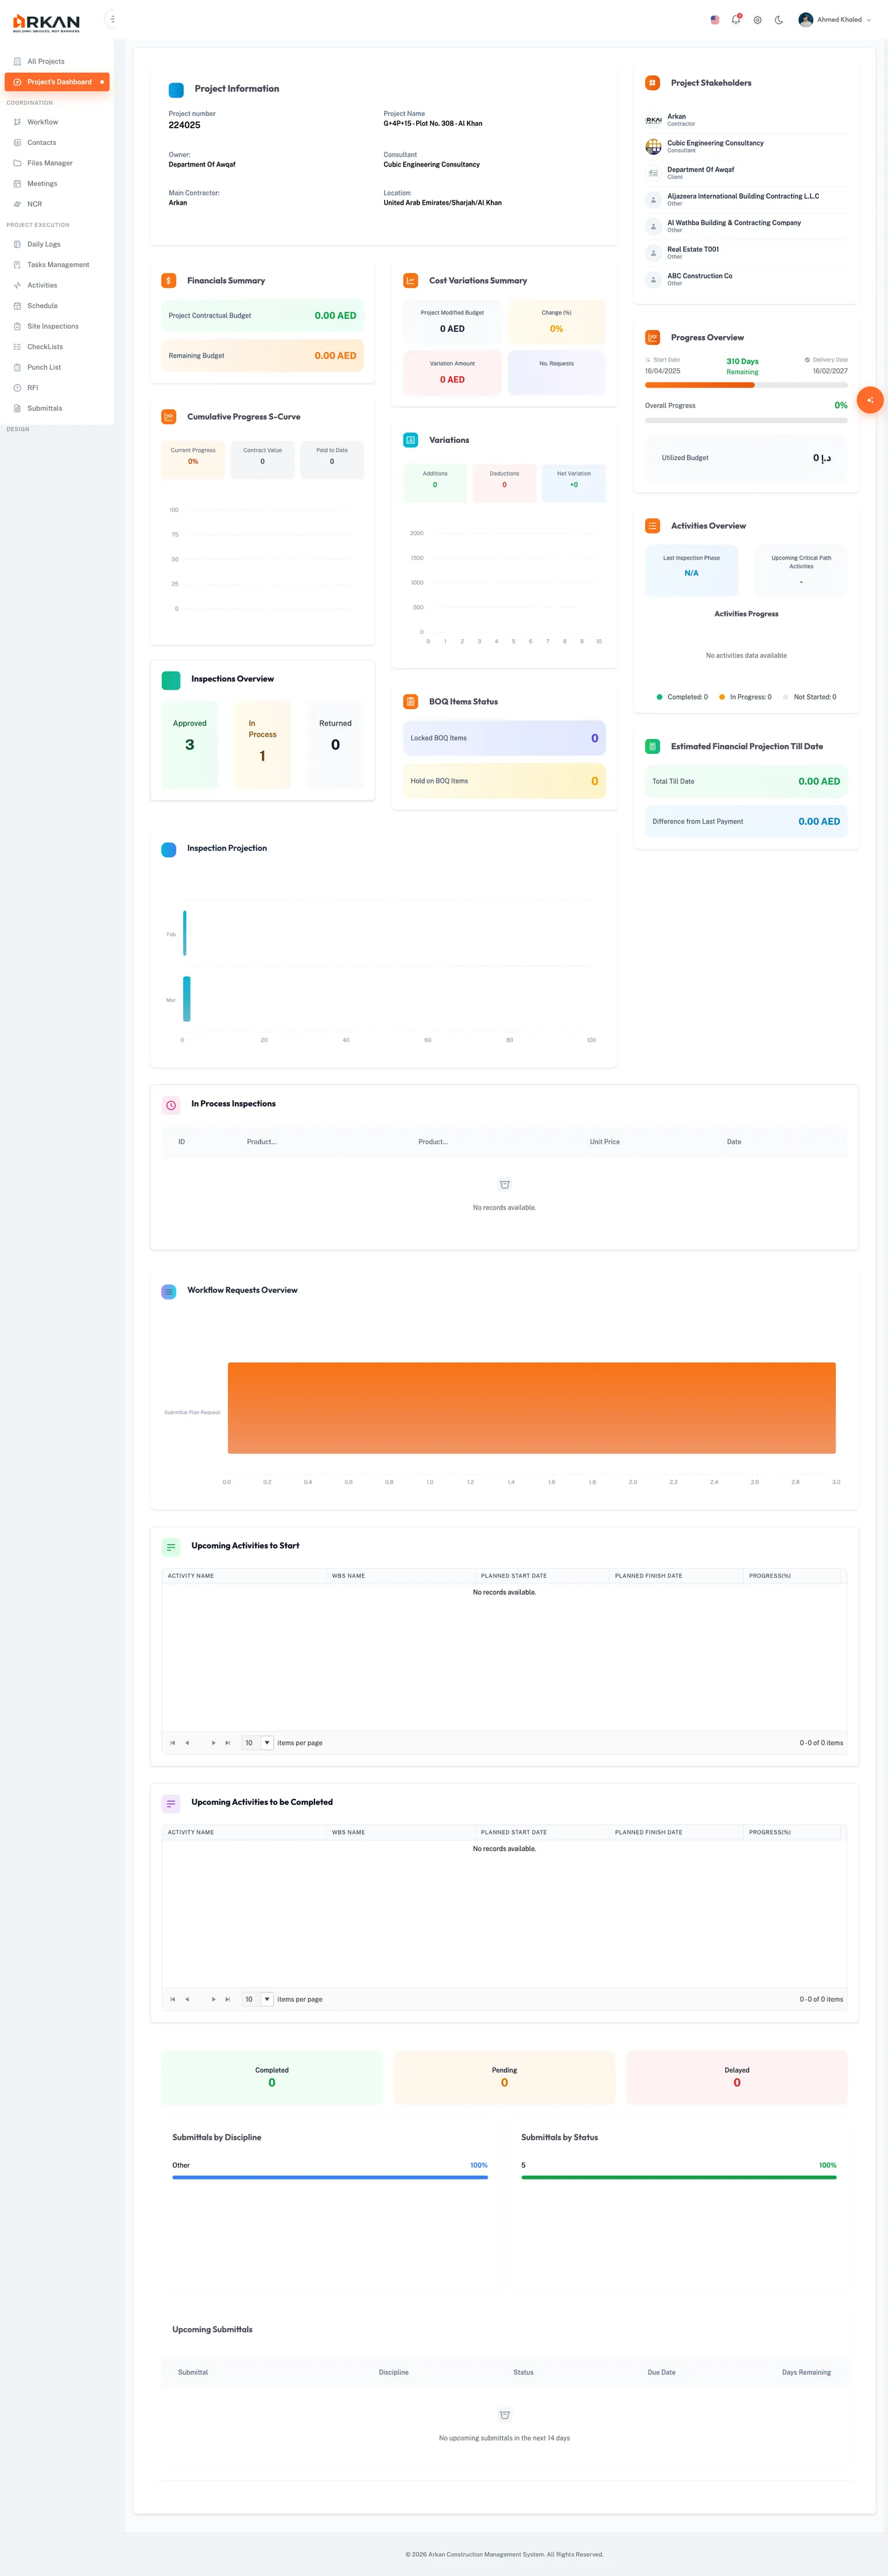Open items per page dropdown in Activities to be Completed

coord(267,1999)
